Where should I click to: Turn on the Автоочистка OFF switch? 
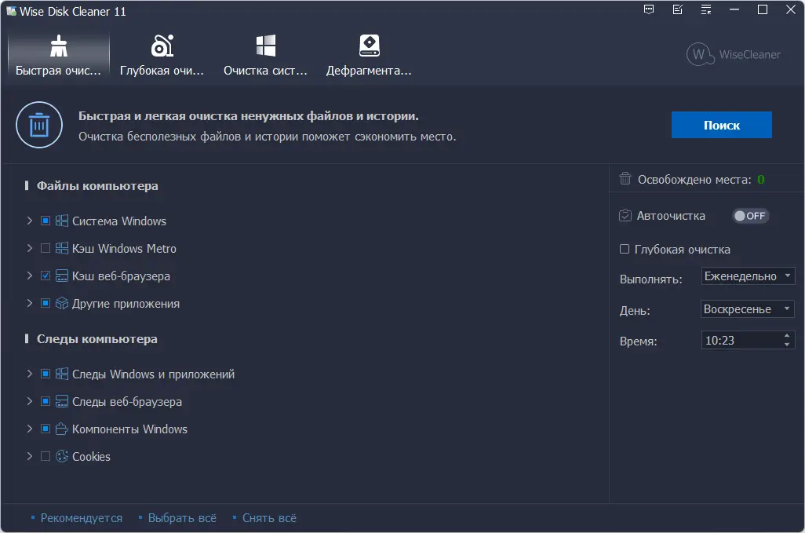(x=750, y=216)
